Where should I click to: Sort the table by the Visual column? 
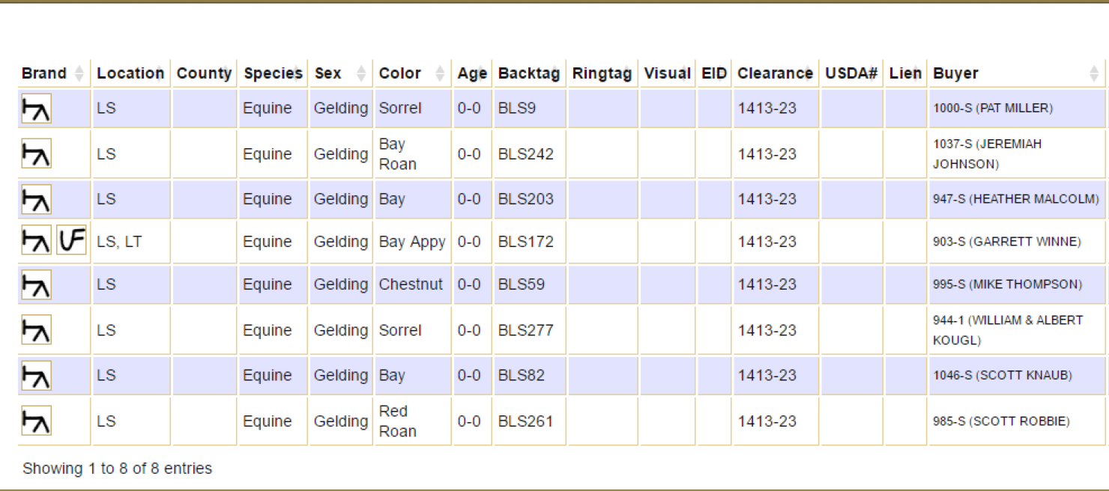(x=668, y=73)
